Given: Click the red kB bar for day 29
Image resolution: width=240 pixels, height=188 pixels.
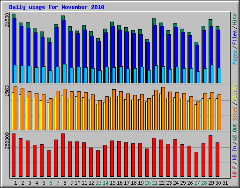Looking at the screenshot, I should (x=210, y=156).
